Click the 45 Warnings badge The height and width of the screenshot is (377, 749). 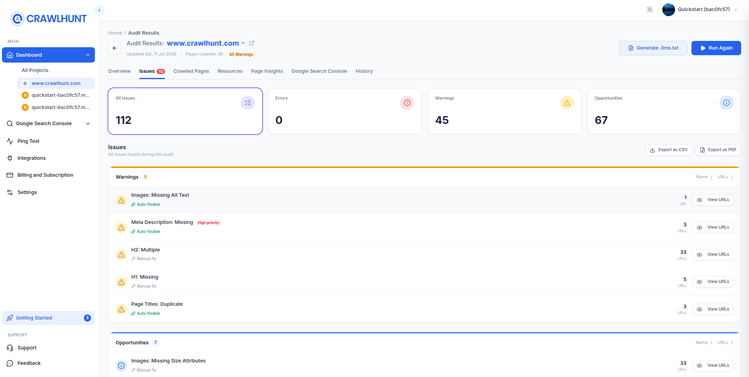(241, 54)
